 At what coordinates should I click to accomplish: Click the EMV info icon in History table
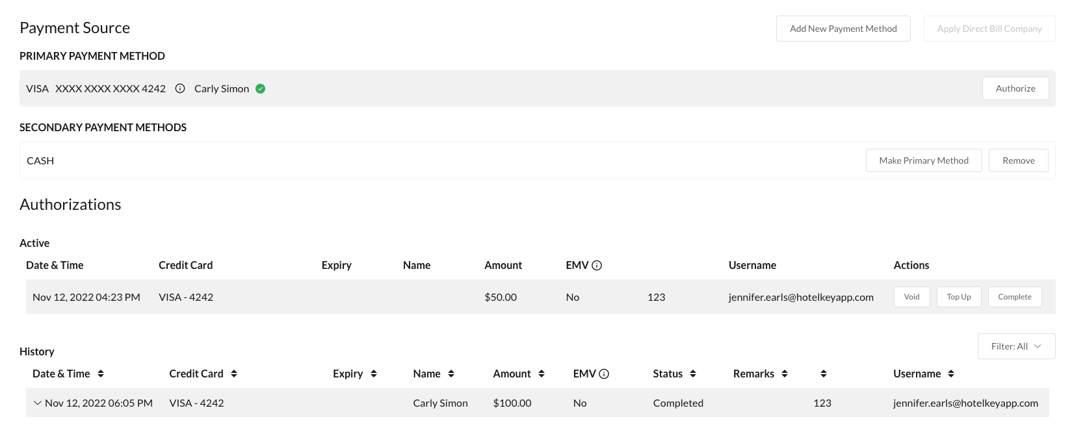click(604, 374)
